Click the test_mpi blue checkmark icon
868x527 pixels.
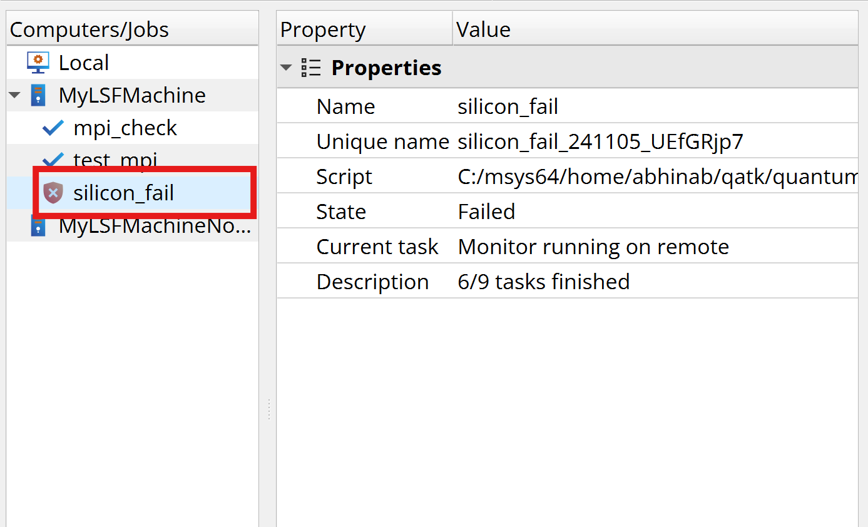click(x=53, y=159)
